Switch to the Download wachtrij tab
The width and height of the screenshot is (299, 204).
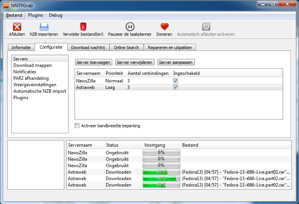pyautogui.click(x=89, y=47)
